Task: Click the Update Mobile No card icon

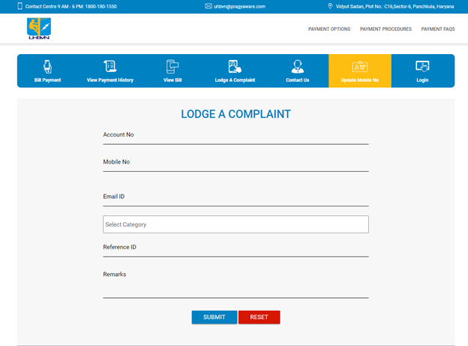Action: pos(360,66)
